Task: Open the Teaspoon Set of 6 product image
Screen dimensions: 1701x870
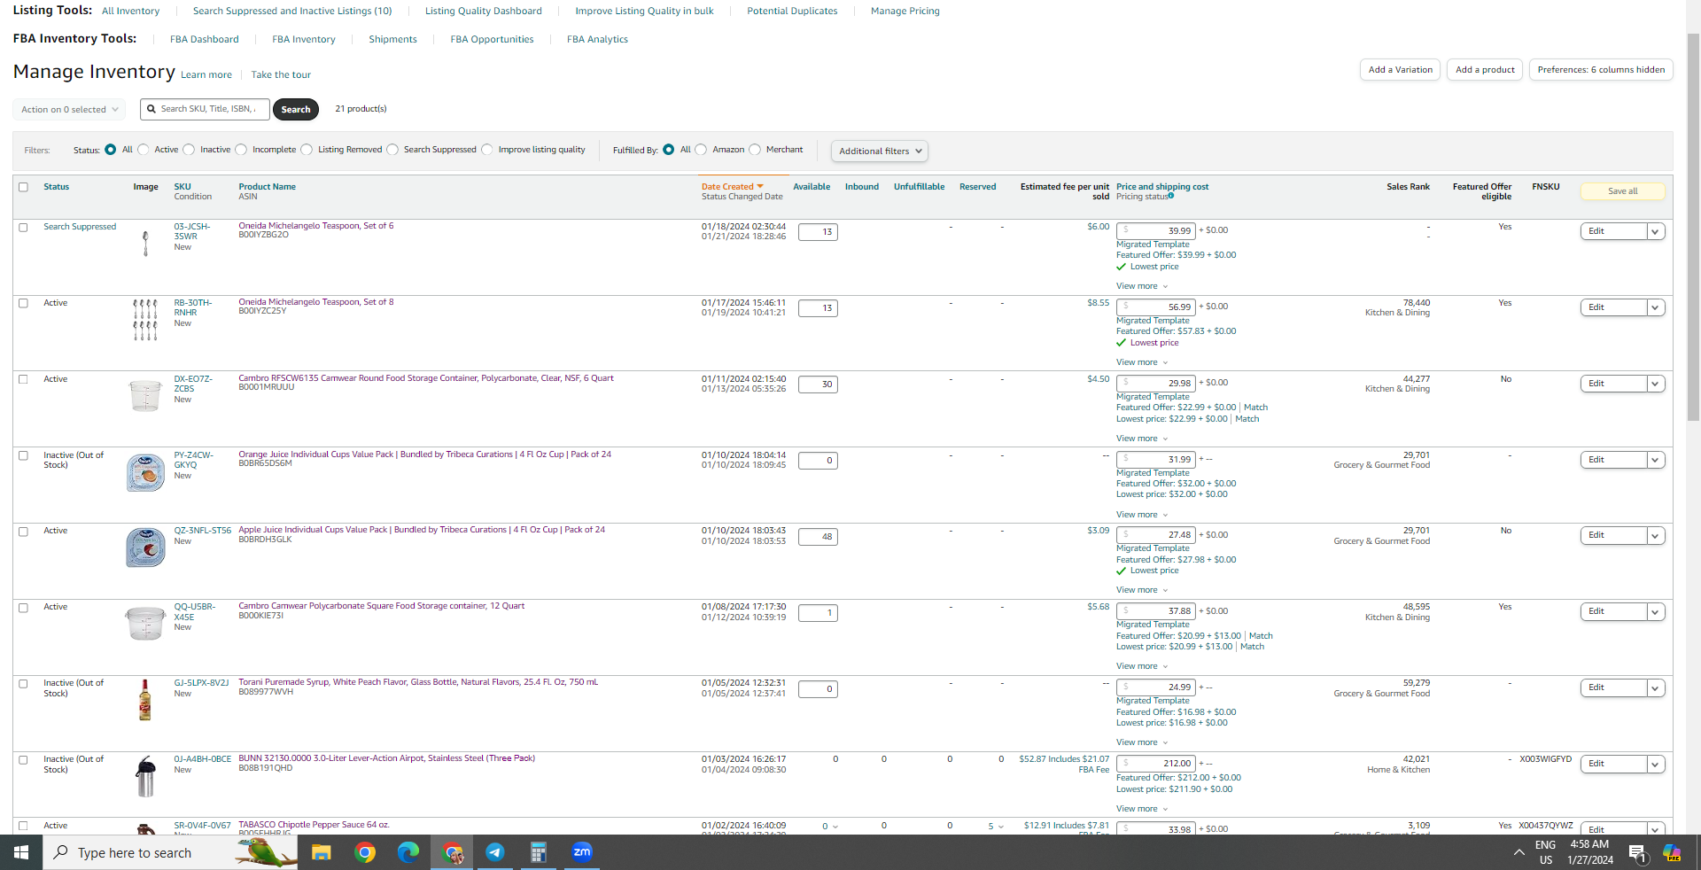Action: 145,243
